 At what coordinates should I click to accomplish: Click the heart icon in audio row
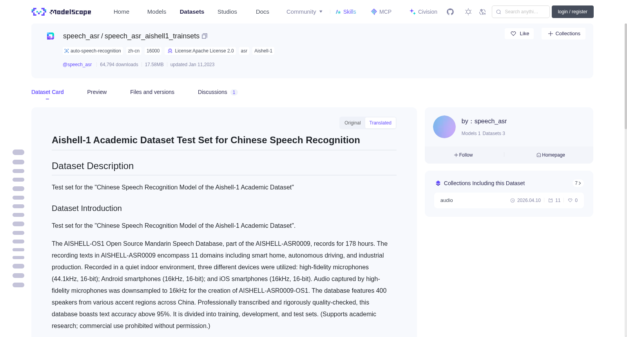570,200
